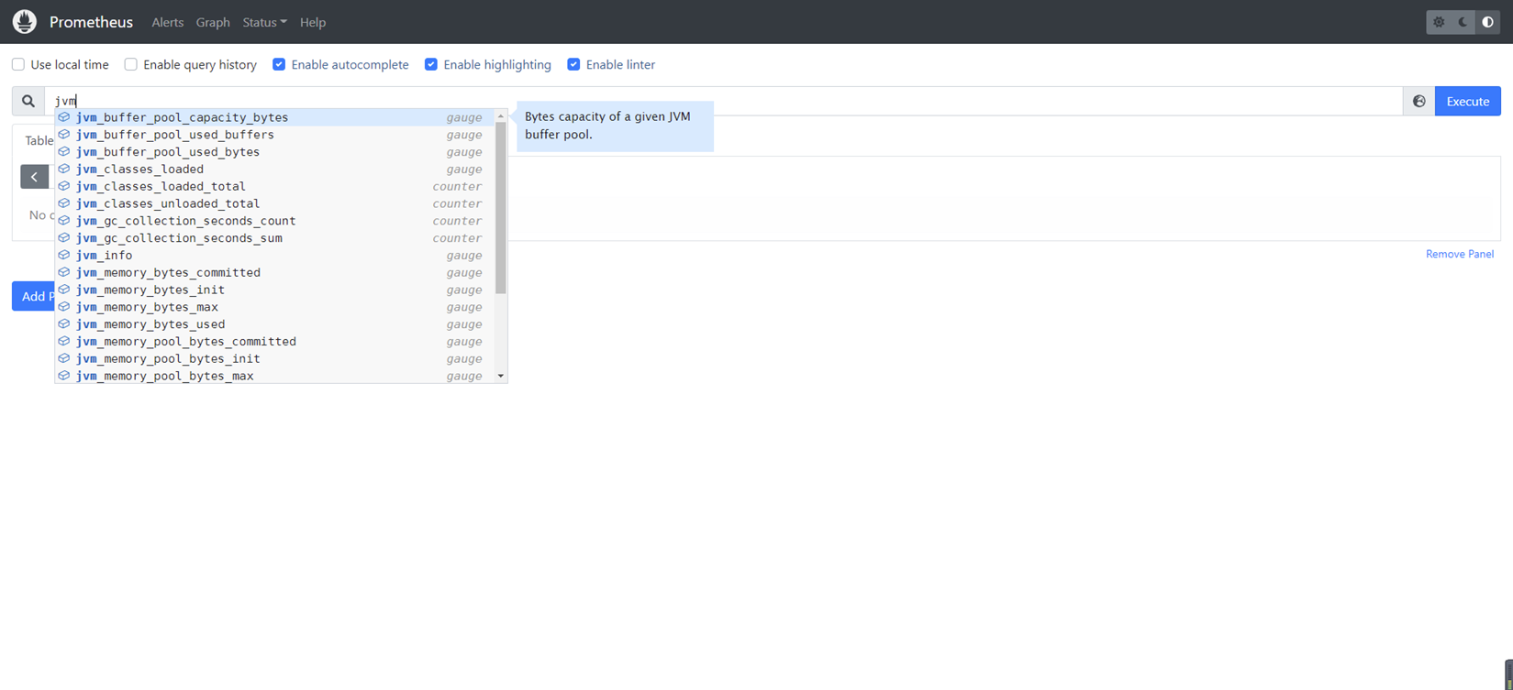Click autocomplete list scroll-down arrow
This screenshot has width=1513, height=690.
[501, 376]
